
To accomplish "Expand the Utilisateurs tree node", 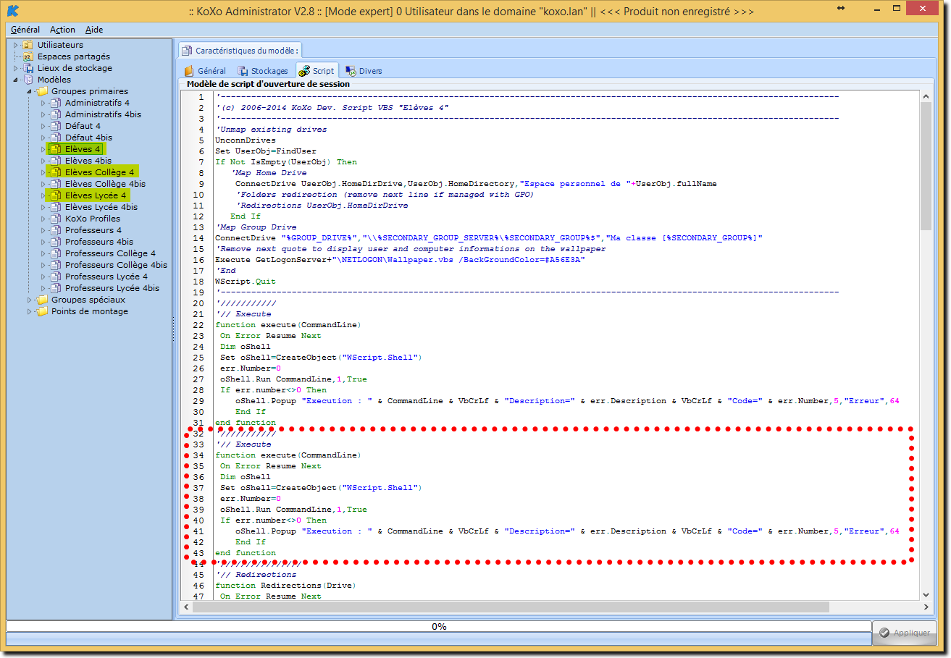I will coord(15,45).
